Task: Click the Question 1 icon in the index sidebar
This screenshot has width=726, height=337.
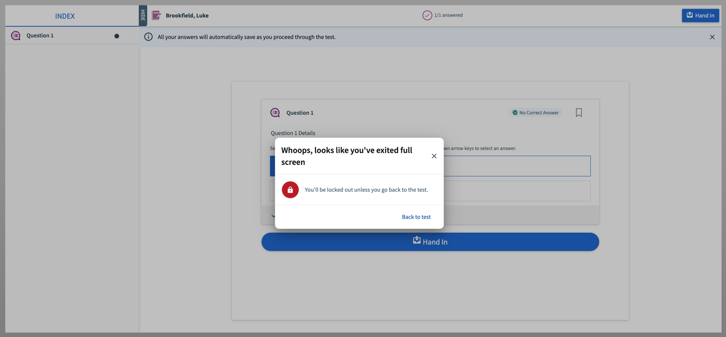Action: pyautogui.click(x=16, y=36)
